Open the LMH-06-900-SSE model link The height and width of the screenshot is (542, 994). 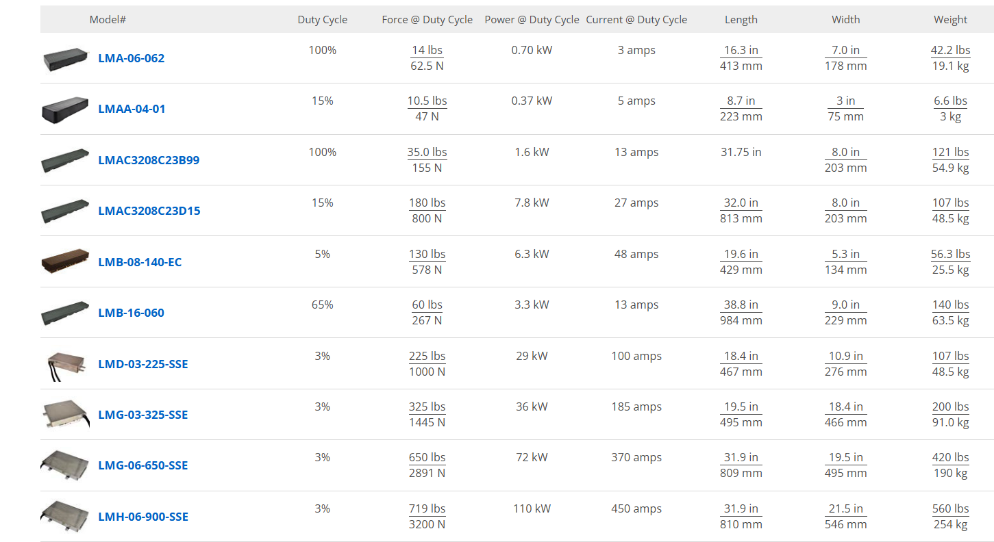(142, 517)
